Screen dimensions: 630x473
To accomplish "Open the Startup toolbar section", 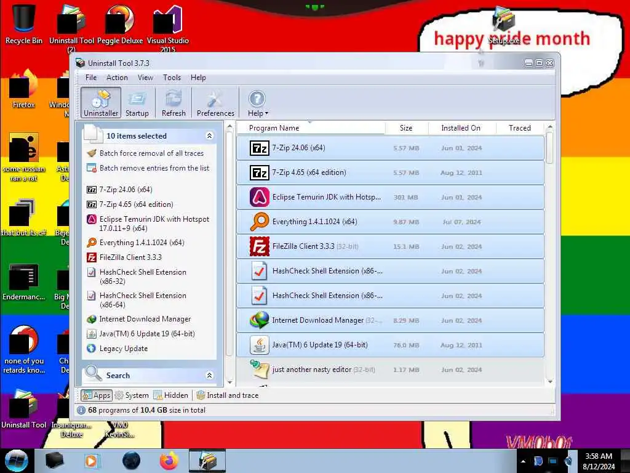I will point(137,103).
